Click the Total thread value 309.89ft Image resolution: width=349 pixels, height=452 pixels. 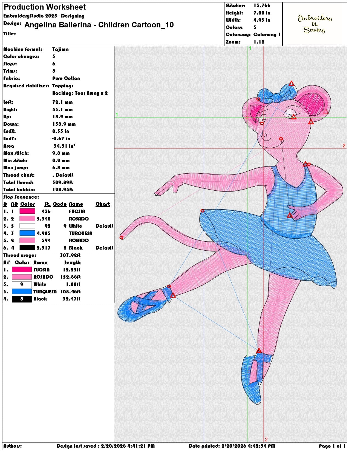(63, 182)
